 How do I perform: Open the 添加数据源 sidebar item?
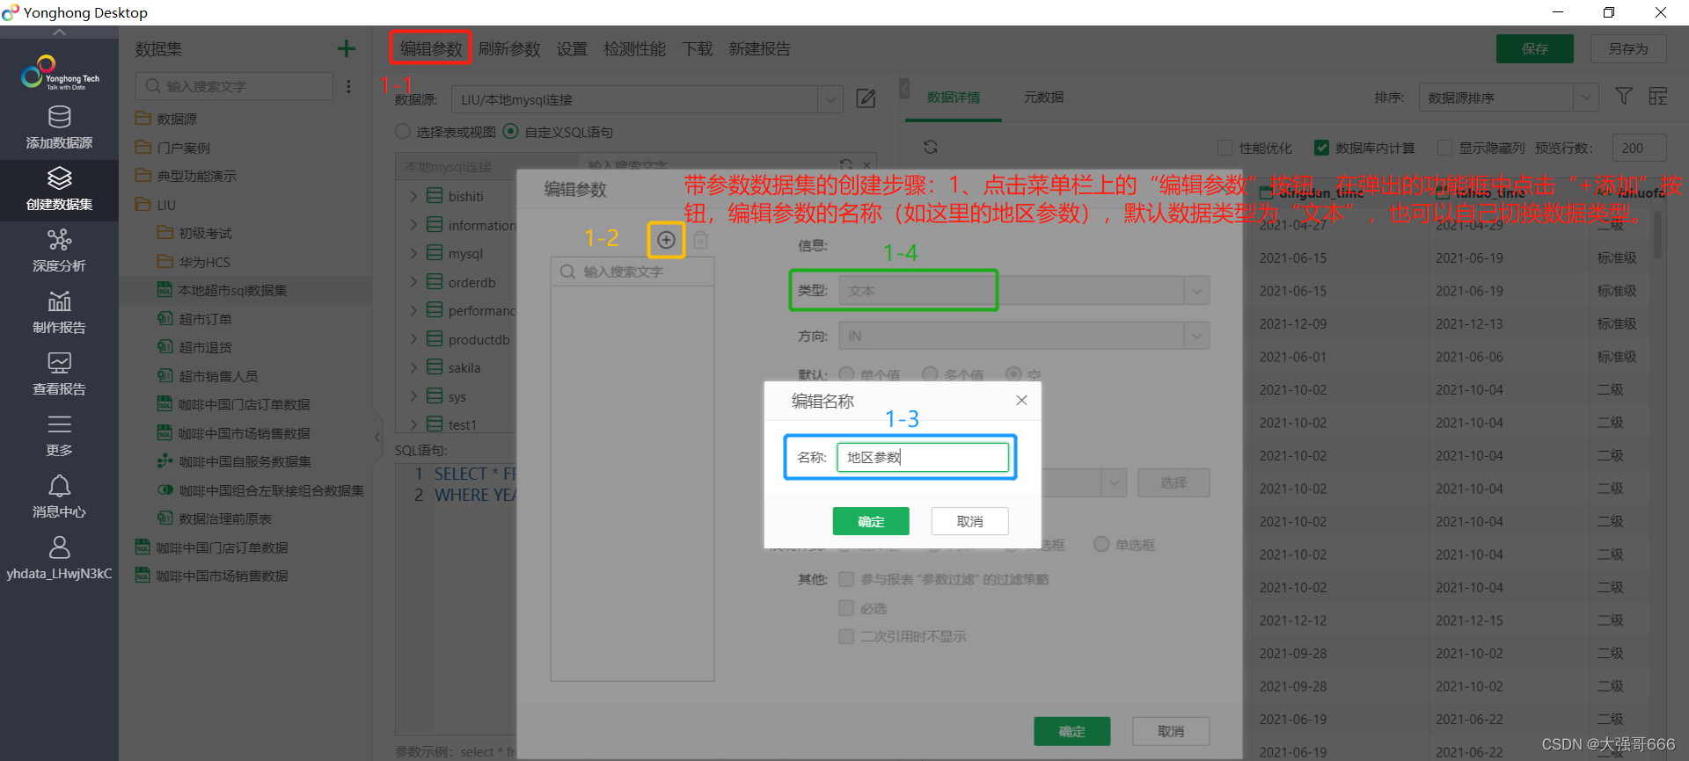pos(59,128)
